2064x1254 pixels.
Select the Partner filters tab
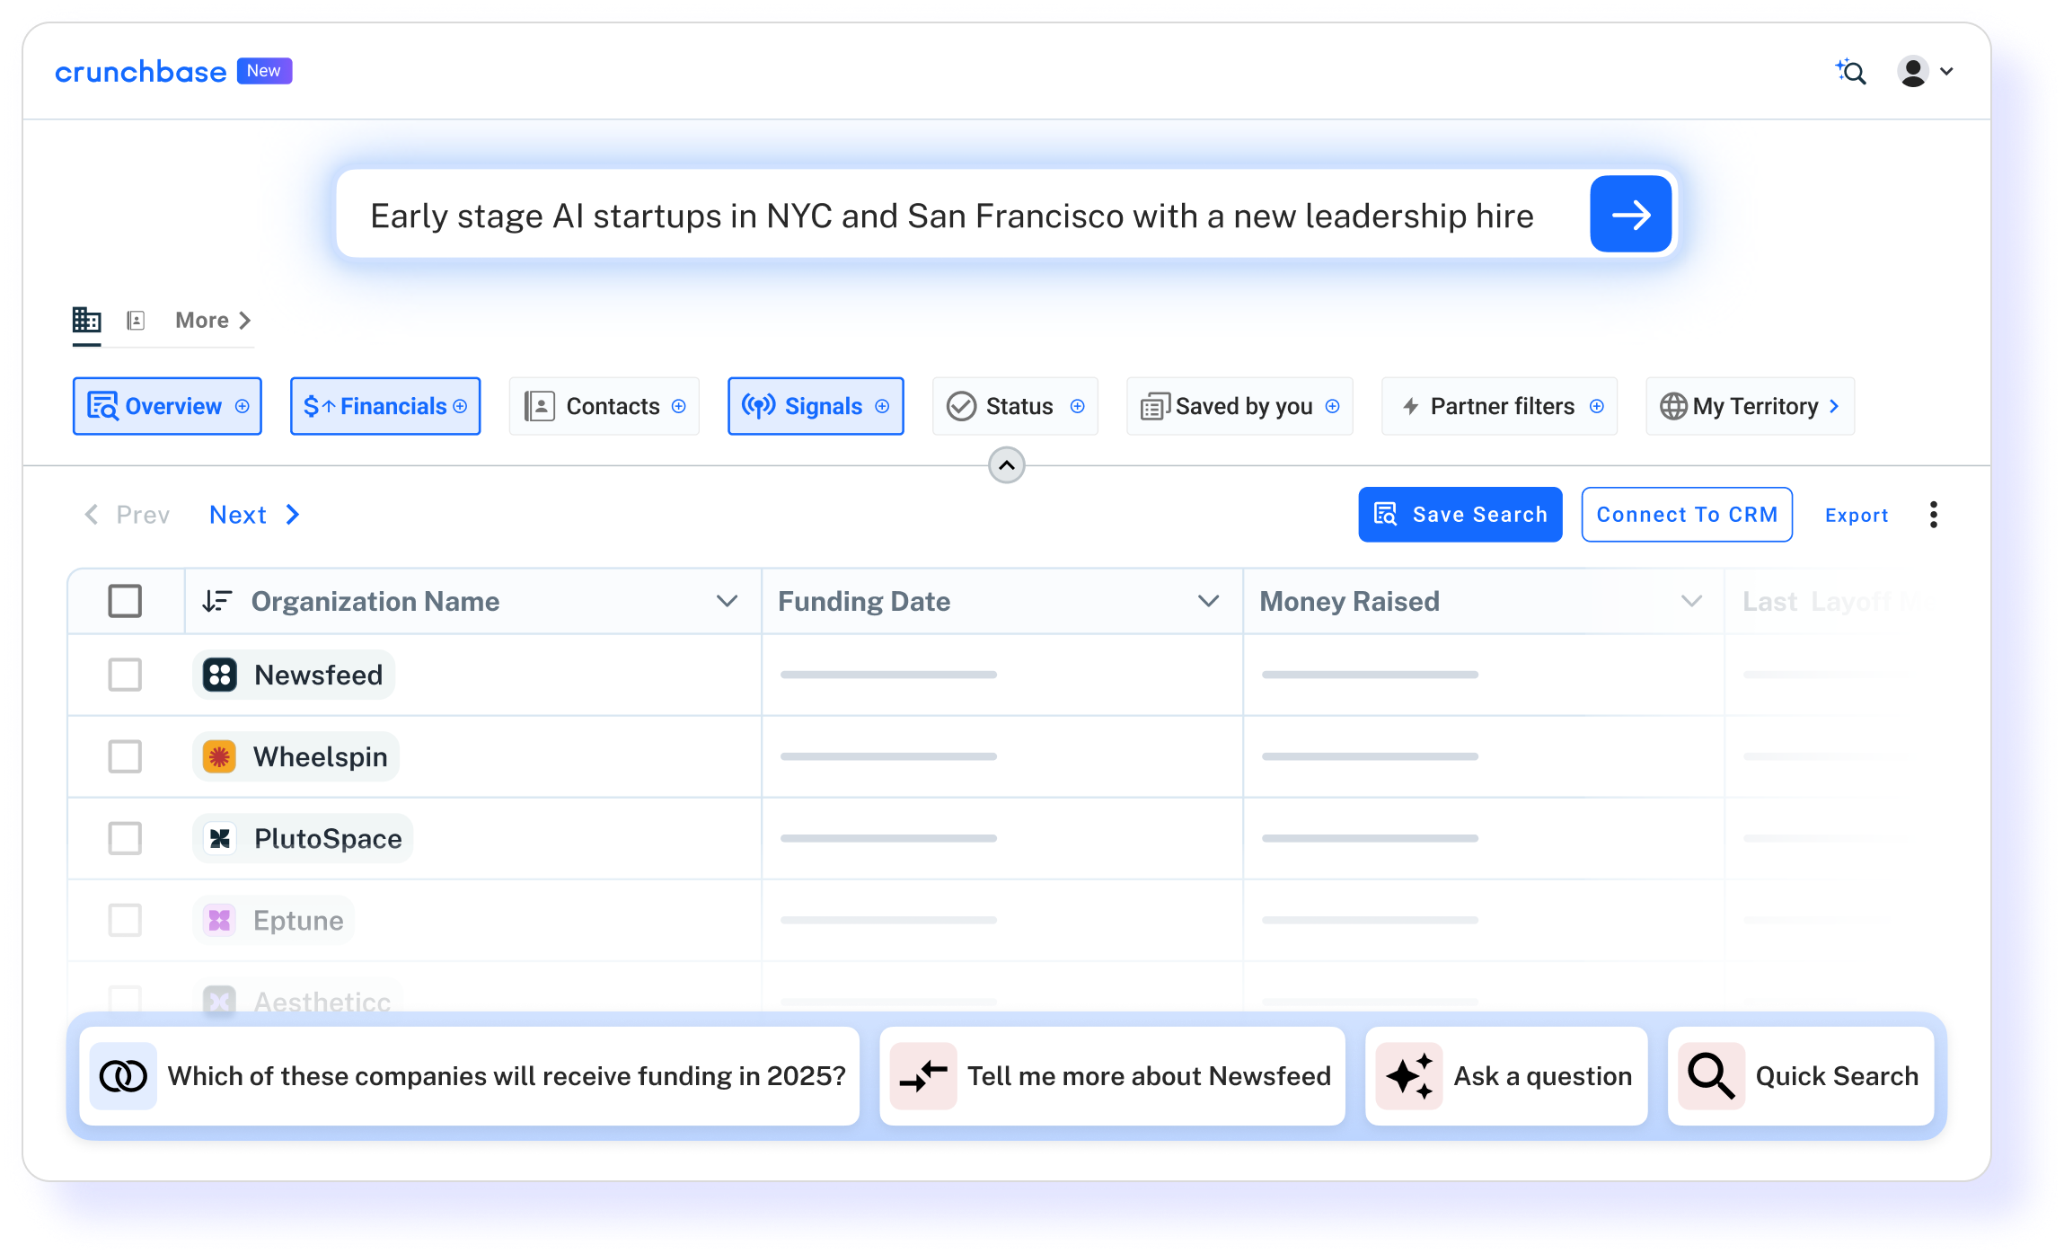(x=1500, y=406)
